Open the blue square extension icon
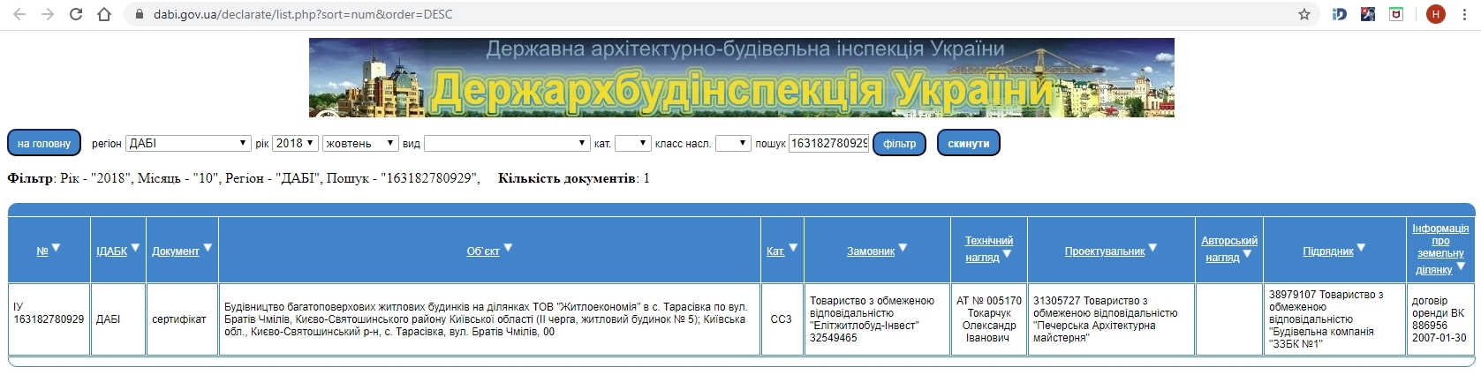This screenshot has width=1481, height=375. click(1368, 14)
